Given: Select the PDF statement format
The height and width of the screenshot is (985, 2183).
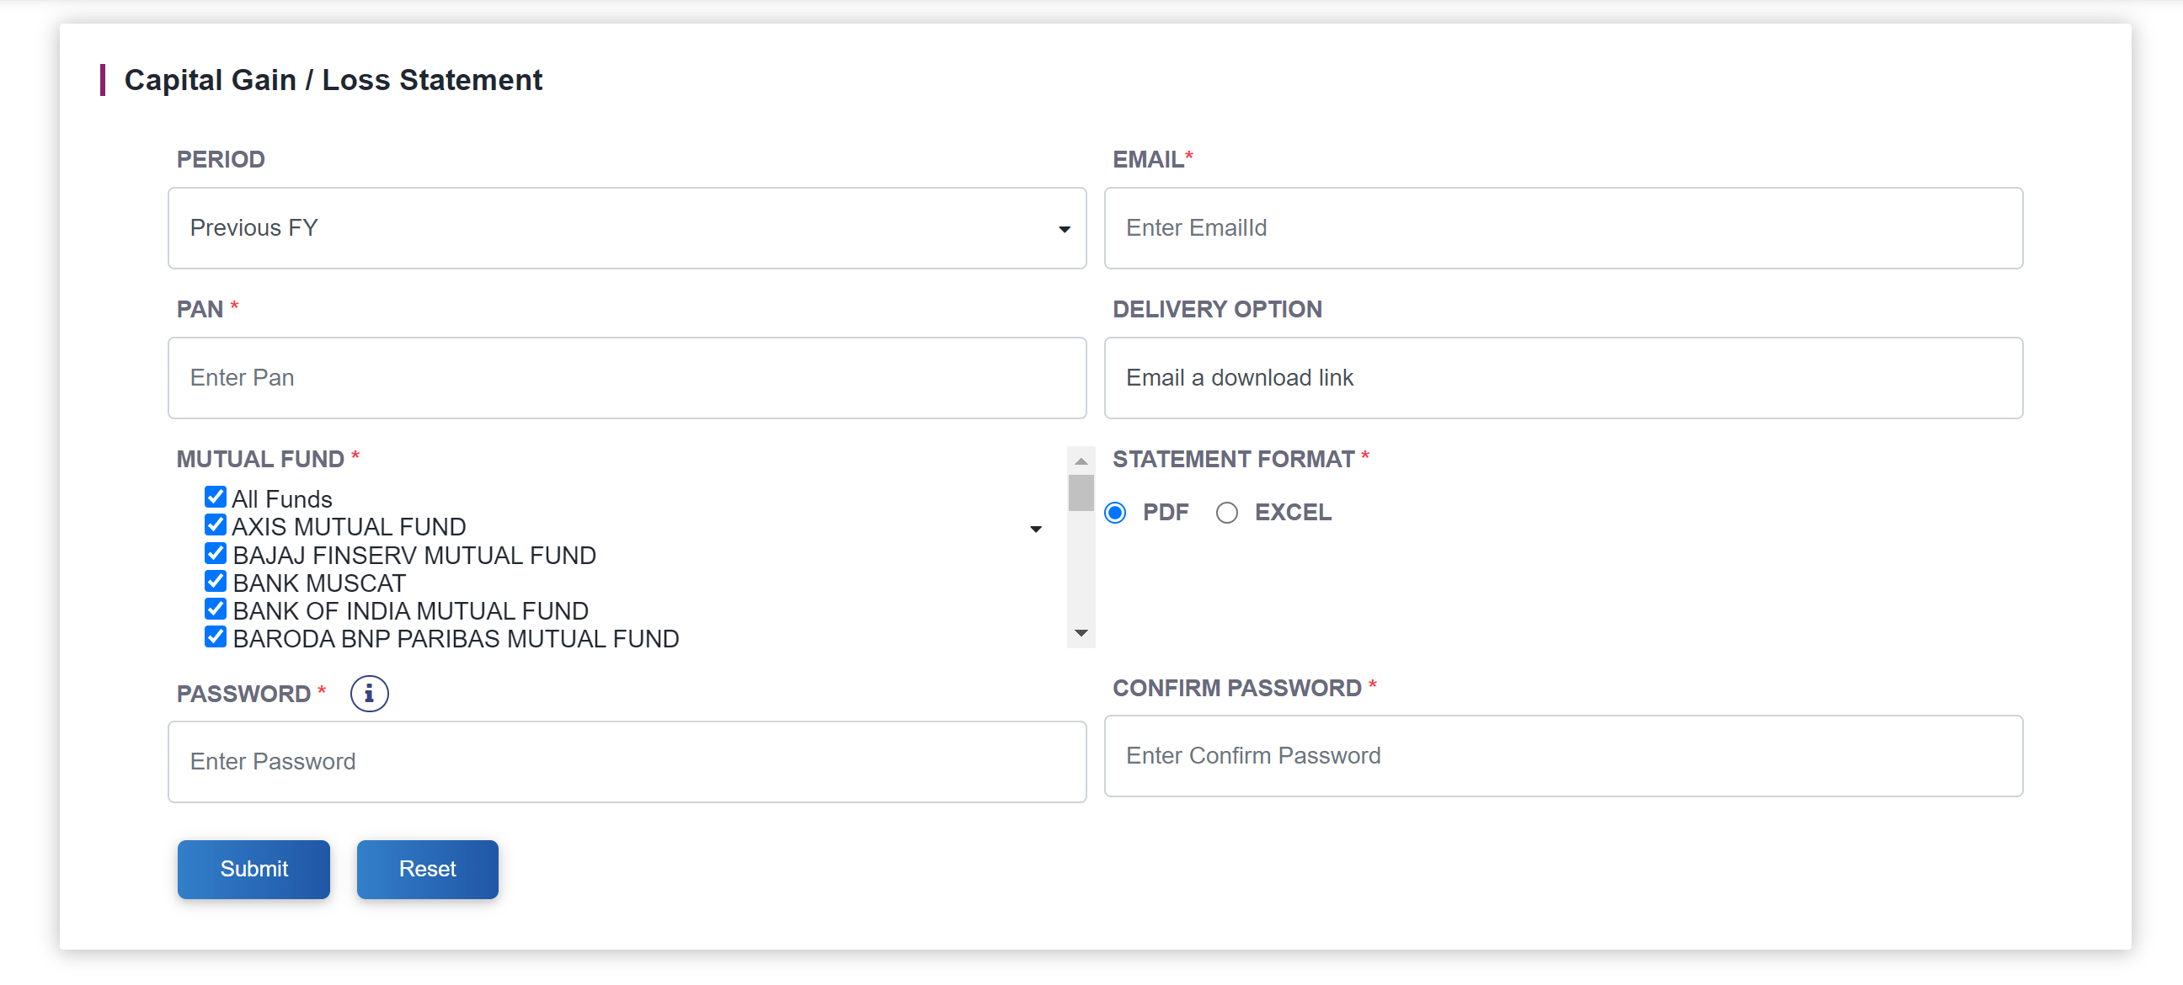Looking at the screenshot, I should coord(1115,513).
